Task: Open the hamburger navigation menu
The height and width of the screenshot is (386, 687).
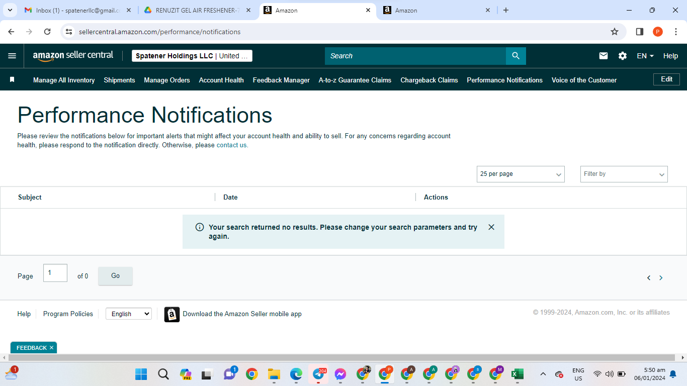Action: coord(12,56)
